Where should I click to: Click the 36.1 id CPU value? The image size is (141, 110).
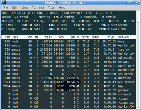(x=65, y=21)
